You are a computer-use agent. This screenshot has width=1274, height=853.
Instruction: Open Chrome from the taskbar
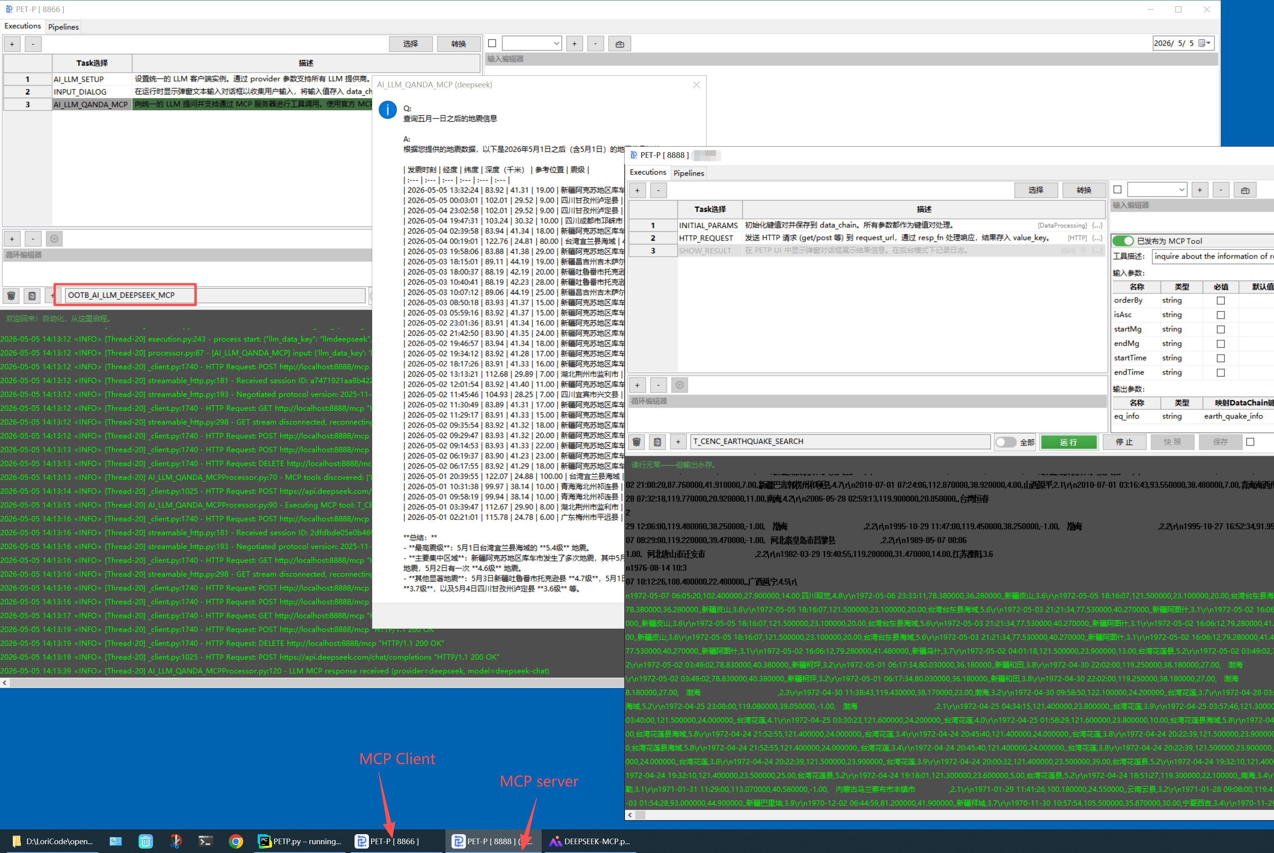[x=236, y=841]
